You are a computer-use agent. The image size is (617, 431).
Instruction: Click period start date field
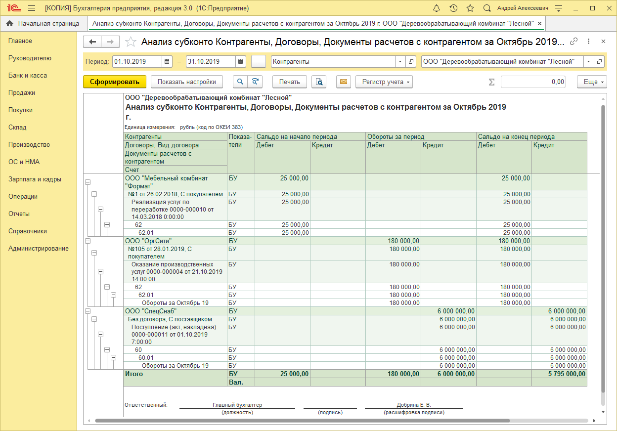point(137,62)
